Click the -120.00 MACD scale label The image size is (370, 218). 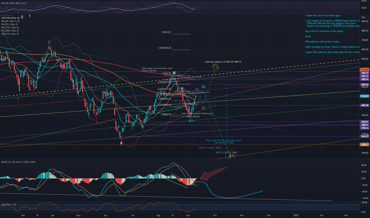[364, 198]
